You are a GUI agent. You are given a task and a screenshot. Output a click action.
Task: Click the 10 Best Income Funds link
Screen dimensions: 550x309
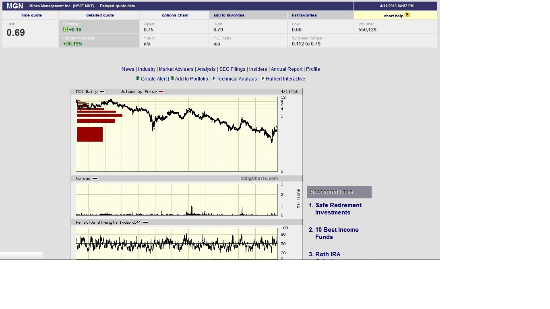pos(337,233)
